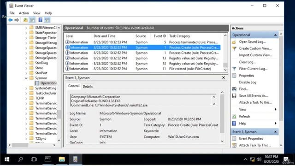This screenshot has width=295, height=166.
Task: Expand the View submenu arrow in Actions
Action: [x=276, y=109]
